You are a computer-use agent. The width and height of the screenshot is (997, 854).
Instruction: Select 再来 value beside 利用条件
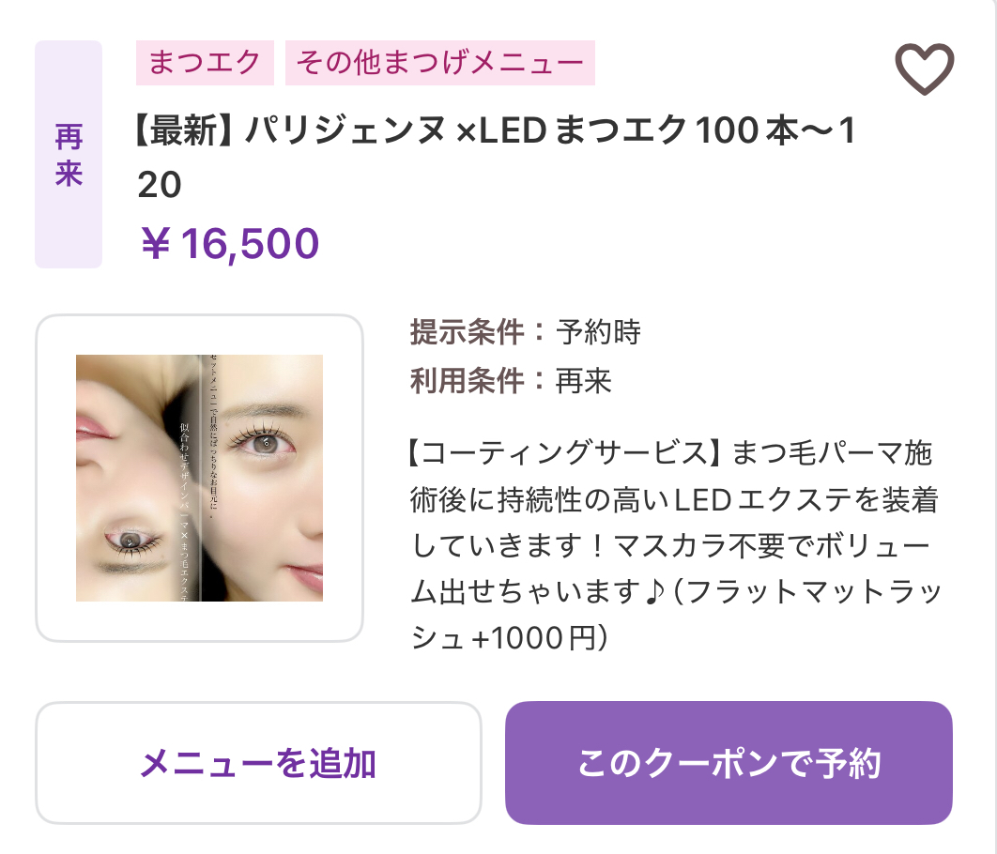pos(584,380)
